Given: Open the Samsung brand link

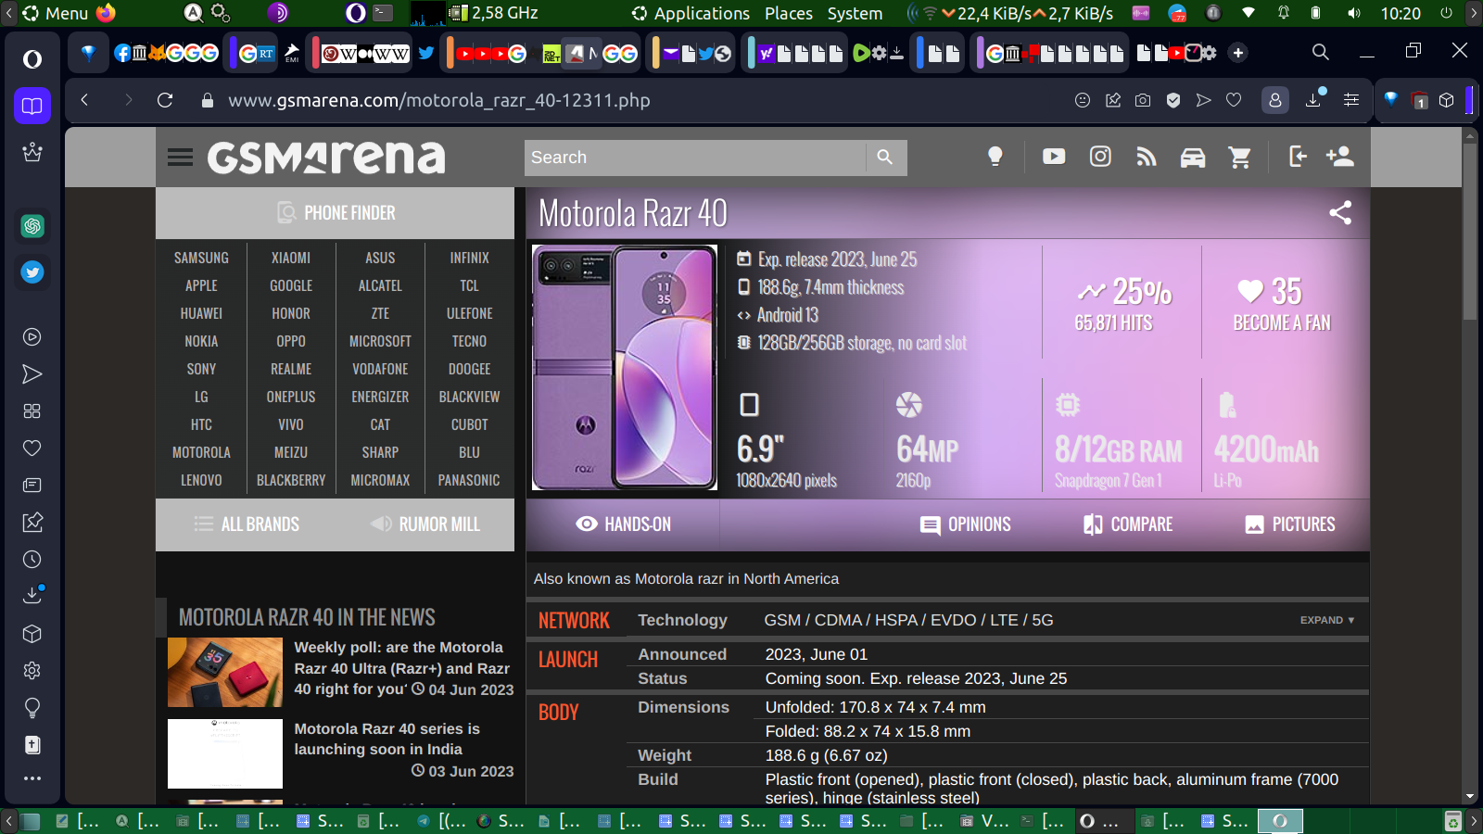Looking at the screenshot, I should [x=201, y=258].
